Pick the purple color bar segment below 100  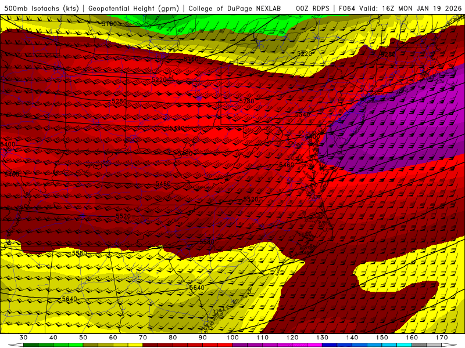[240, 345]
